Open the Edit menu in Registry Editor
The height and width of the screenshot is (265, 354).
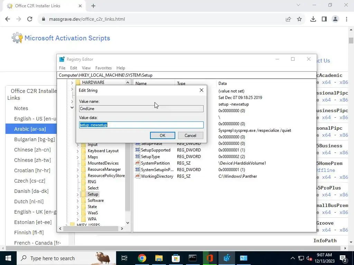tap(74, 68)
